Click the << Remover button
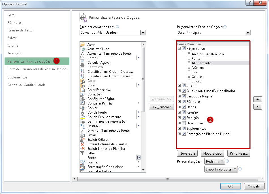 (x=161, y=107)
